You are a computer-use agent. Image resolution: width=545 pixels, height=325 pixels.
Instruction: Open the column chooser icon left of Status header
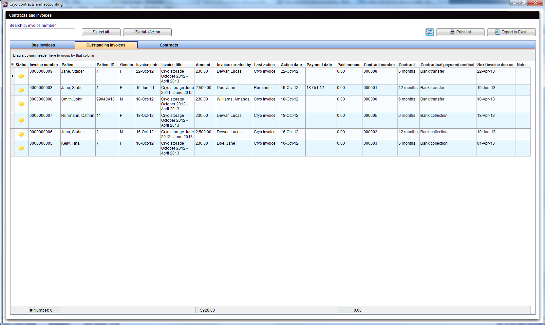12,65
